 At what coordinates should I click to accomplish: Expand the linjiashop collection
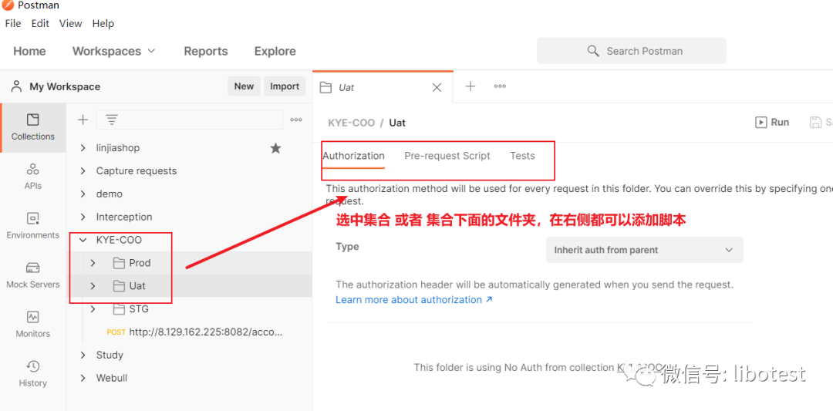[x=83, y=148]
